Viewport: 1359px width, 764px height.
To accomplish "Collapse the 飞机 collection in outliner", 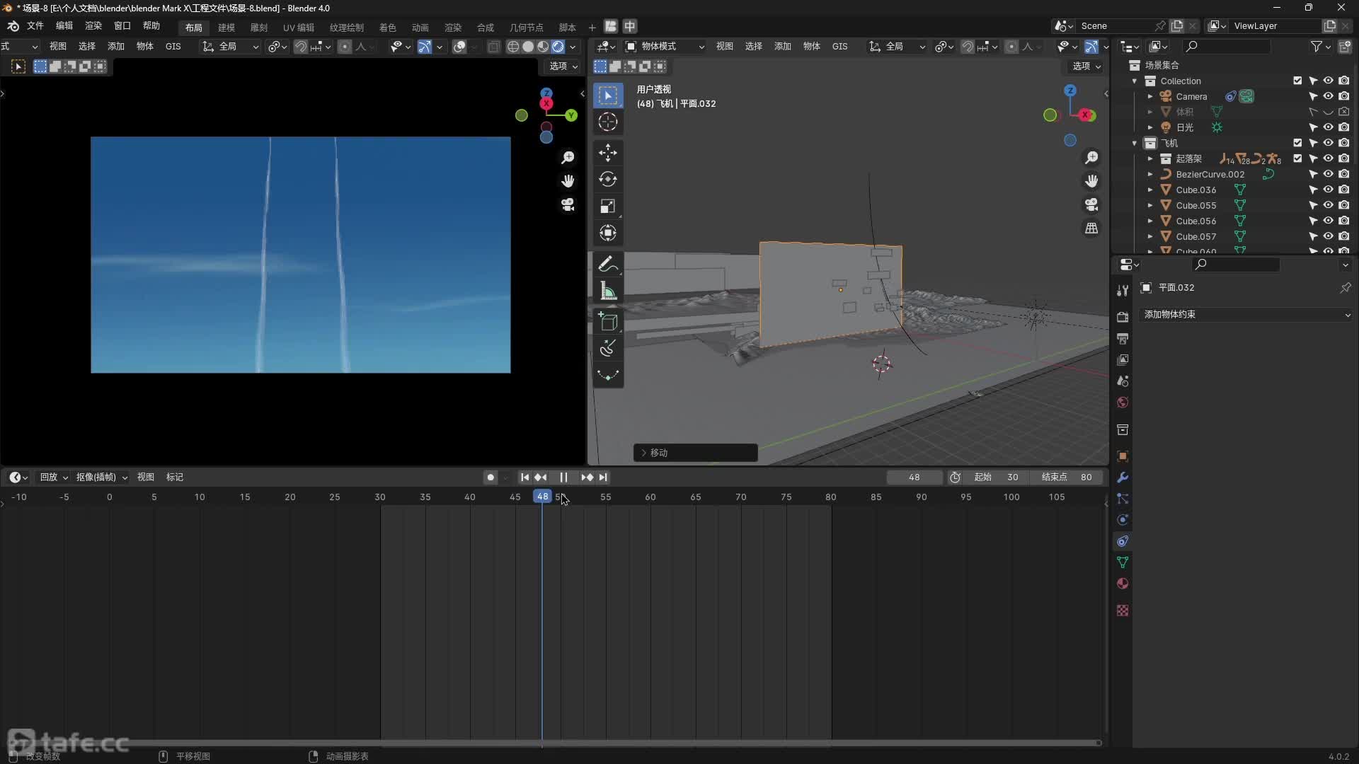I will pyautogui.click(x=1135, y=143).
